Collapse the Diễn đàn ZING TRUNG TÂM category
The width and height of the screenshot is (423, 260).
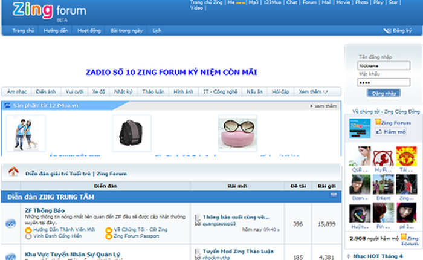coord(334,195)
